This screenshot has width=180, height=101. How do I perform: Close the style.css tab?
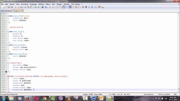(22, 11)
